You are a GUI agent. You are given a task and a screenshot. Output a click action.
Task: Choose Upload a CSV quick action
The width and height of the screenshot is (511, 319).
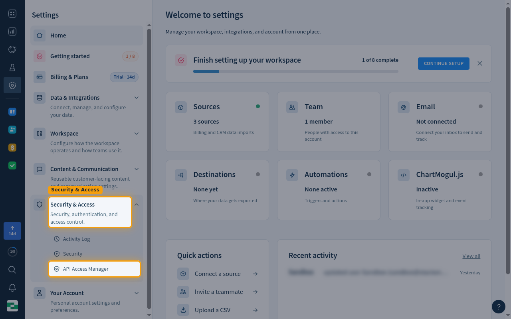coord(218,310)
